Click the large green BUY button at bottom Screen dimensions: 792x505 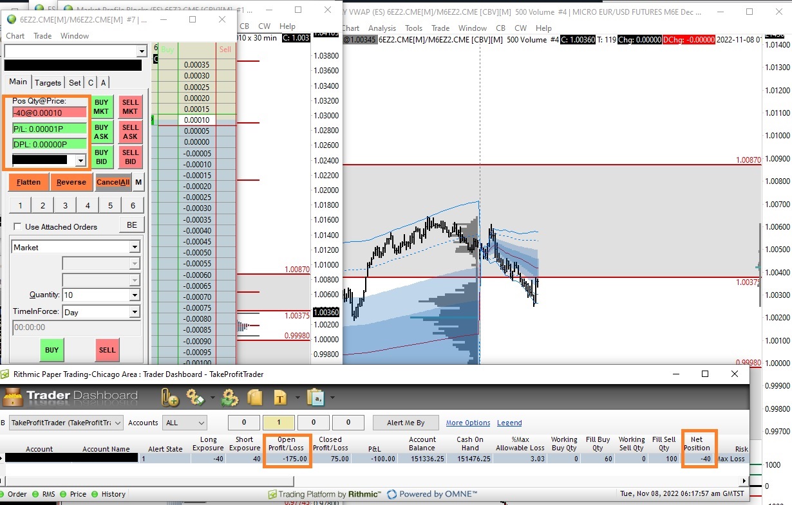52,350
